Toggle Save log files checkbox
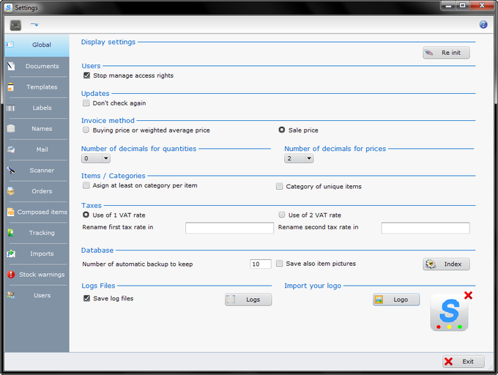Screen dimensions: 498x375 (86, 298)
